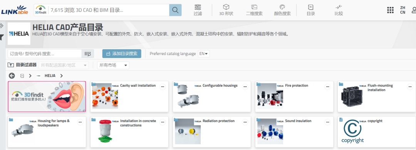This screenshot has width=416, height=150.
Task: Open Radiation protection options menu
Action: (245, 122)
